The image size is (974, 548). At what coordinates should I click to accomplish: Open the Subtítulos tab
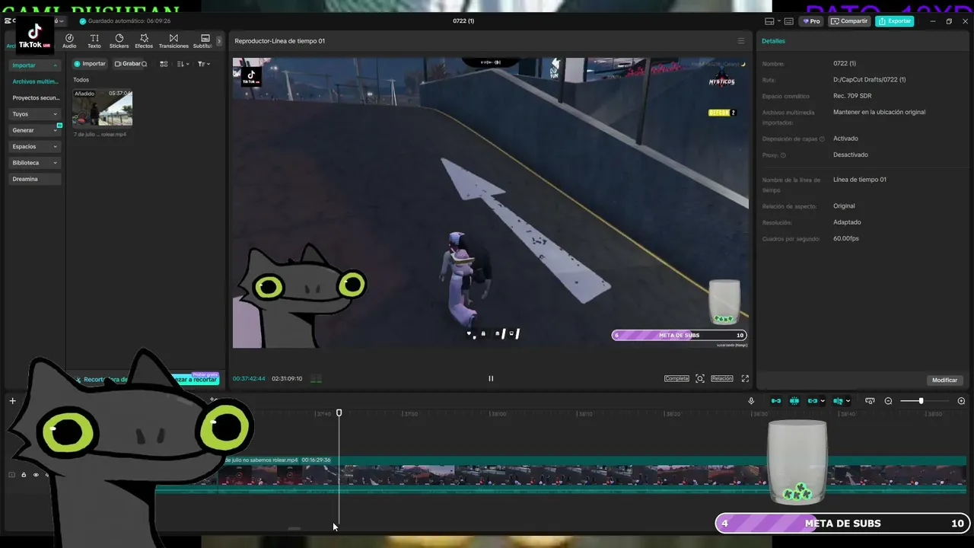pos(203,41)
